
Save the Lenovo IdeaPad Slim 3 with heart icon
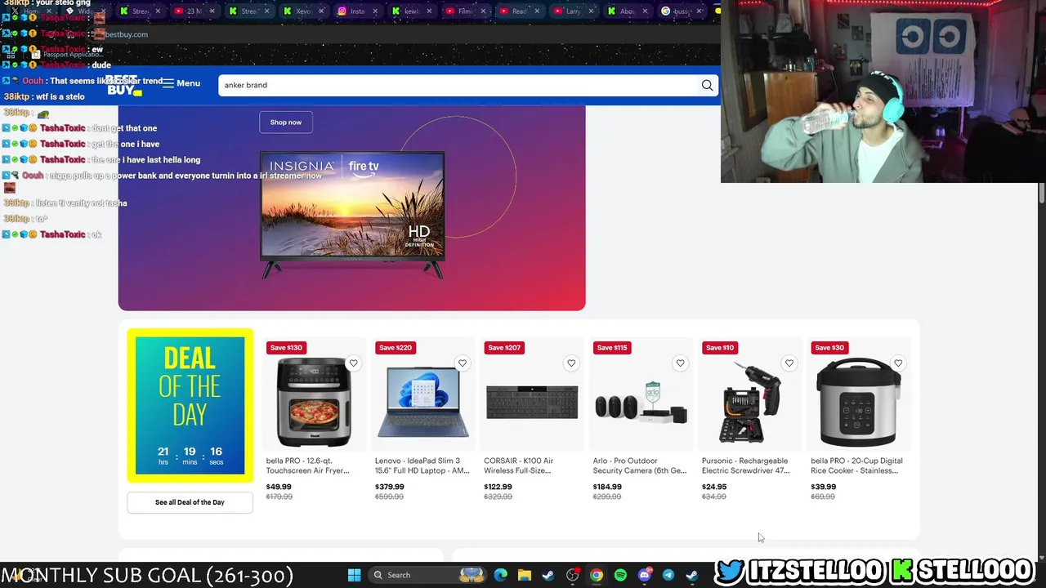click(463, 363)
